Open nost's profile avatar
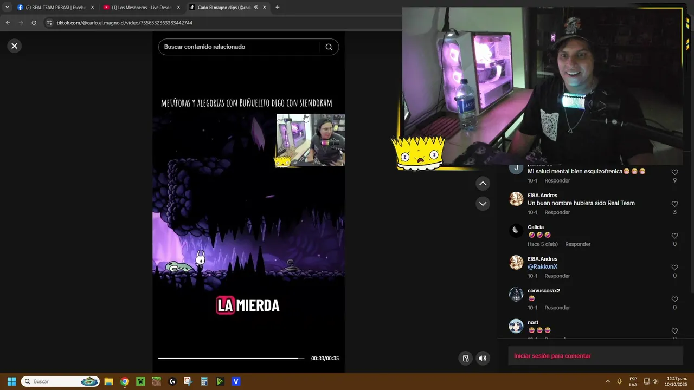Image resolution: width=694 pixels, height=390 pixels. click(516, 326)
